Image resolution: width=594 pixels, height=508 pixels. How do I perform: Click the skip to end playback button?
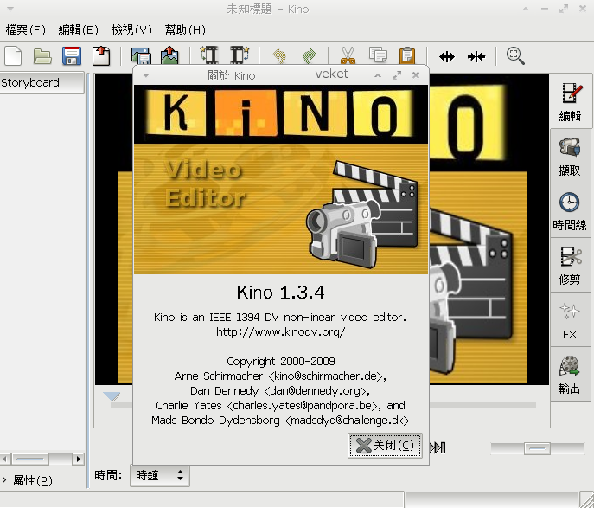coord(438,447)
